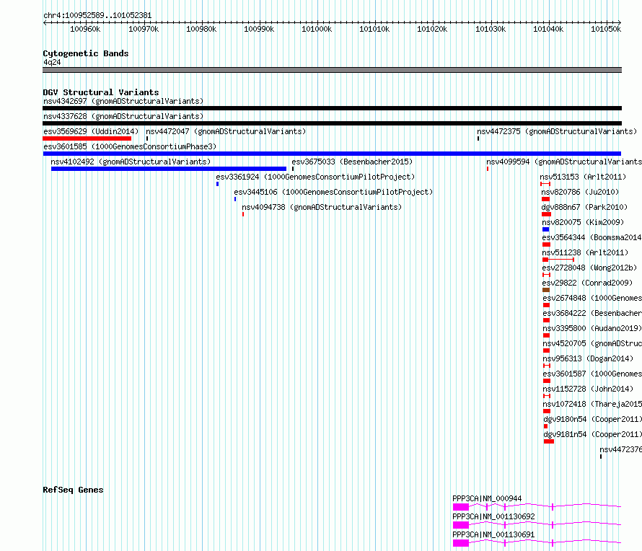Viewport: 642px width, 551px height.
Task: Click the 100980k scale tick label
Action: coord(201,29)
